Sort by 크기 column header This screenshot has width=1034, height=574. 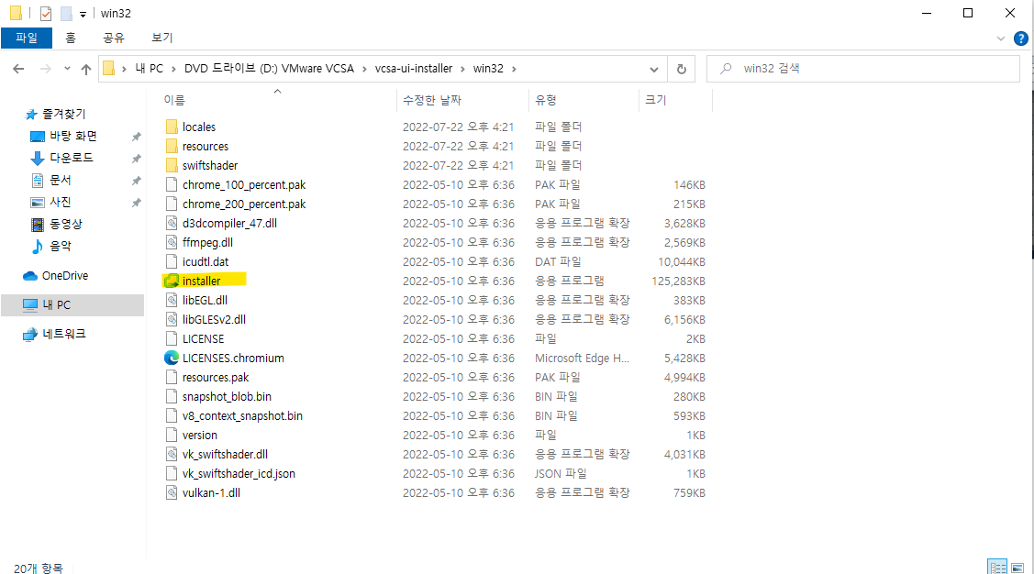[x=655, y=100]
